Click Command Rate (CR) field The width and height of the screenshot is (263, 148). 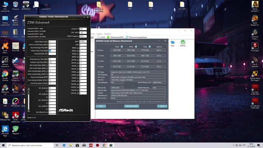point(52,54)
